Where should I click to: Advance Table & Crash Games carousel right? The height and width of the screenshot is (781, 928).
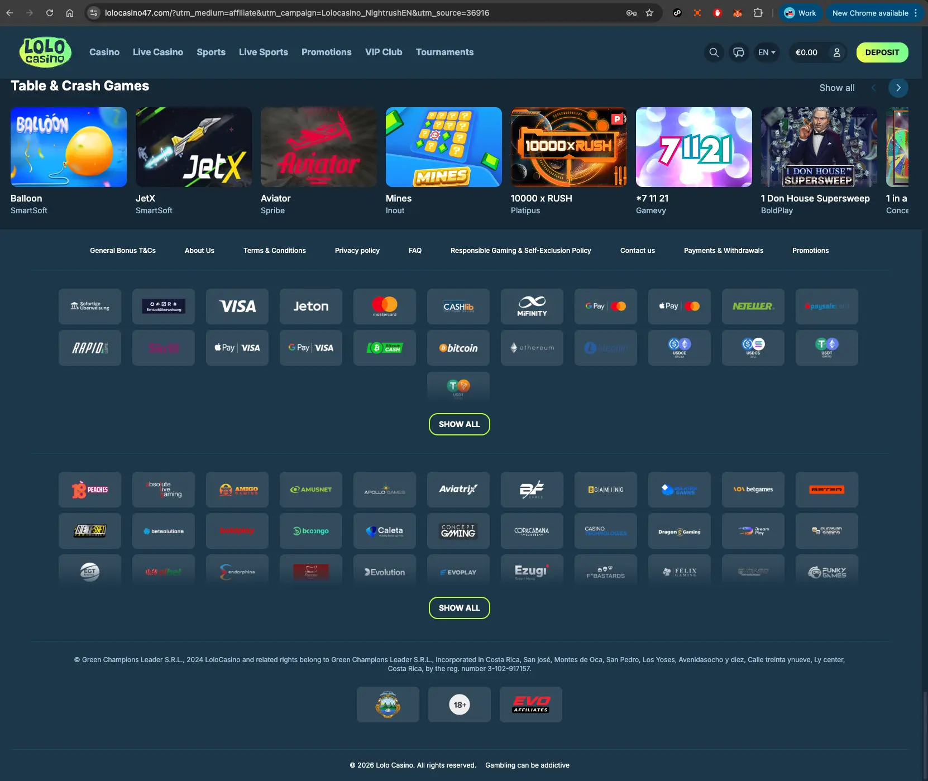coord(898,88)
